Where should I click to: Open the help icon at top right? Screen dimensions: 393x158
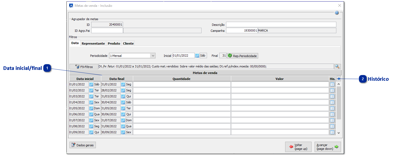337,13
